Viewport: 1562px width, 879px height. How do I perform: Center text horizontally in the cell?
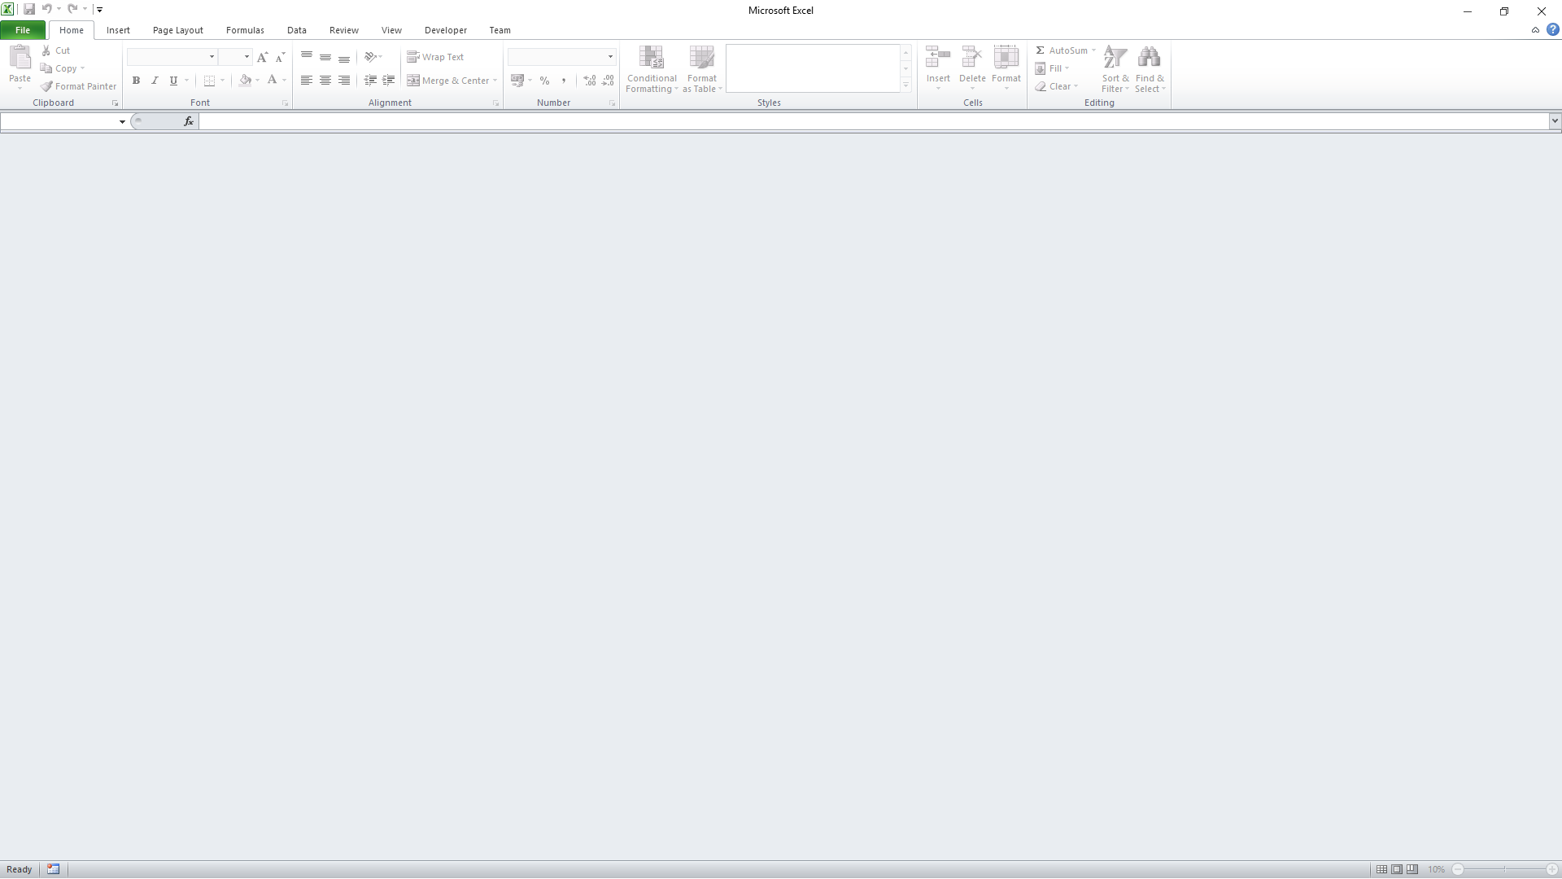tap(325, 81)
